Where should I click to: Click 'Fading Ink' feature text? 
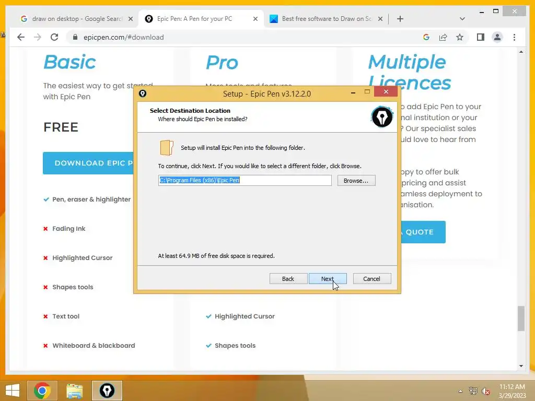point(69,229)
